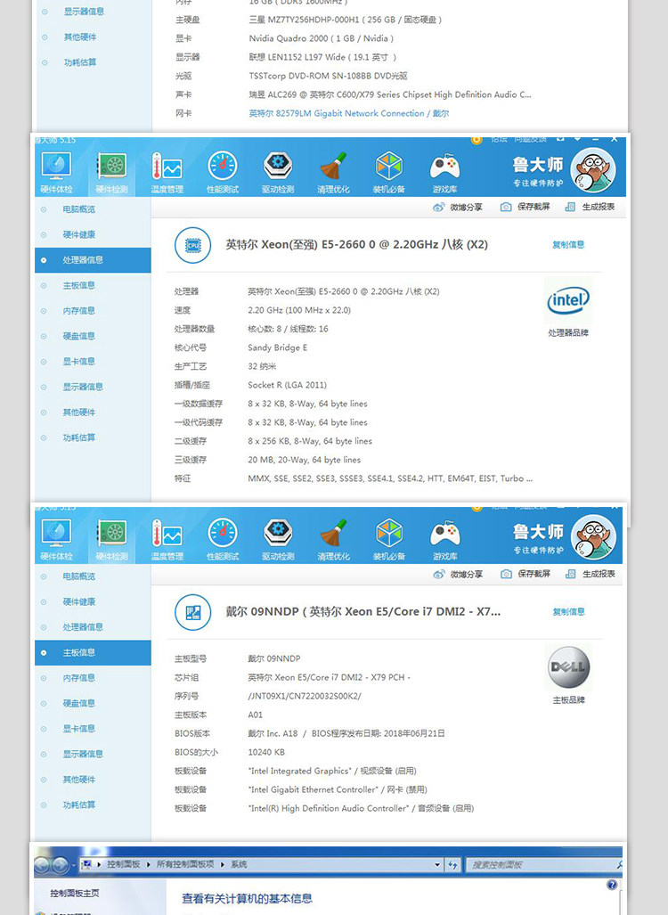Screen dimensions: 668x915
Task: Click the refresh button beside the Control Panel address bar
Action: tap(452, 865)
